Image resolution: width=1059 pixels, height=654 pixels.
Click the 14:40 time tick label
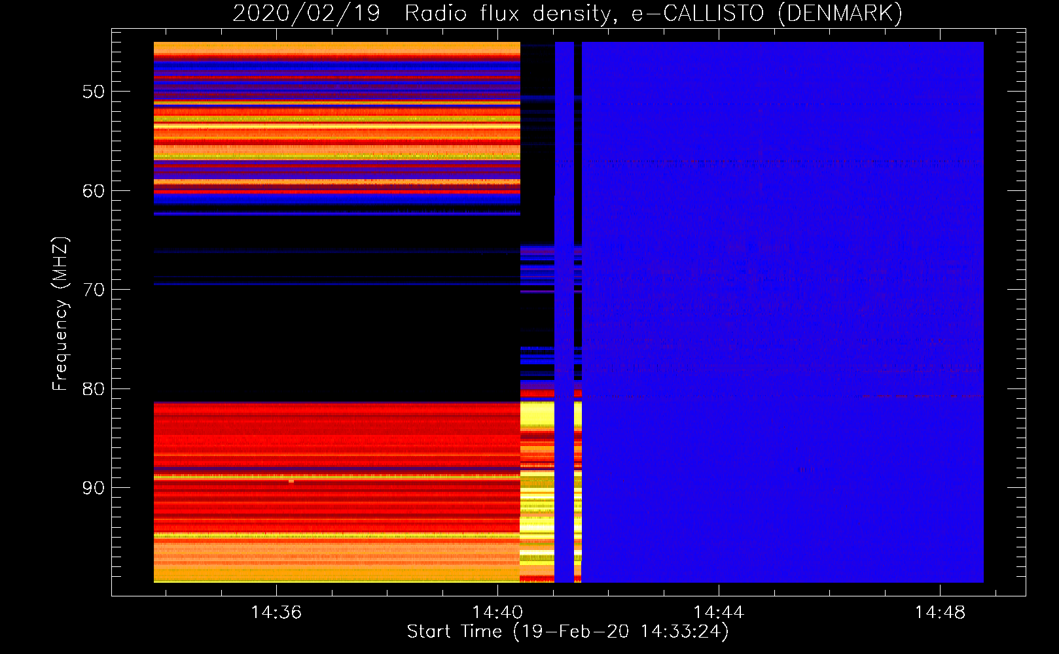497,612
